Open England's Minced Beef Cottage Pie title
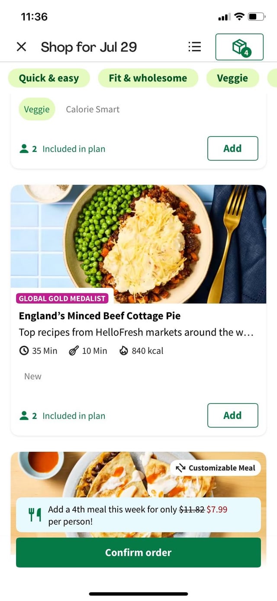 [x=100, y=315]
